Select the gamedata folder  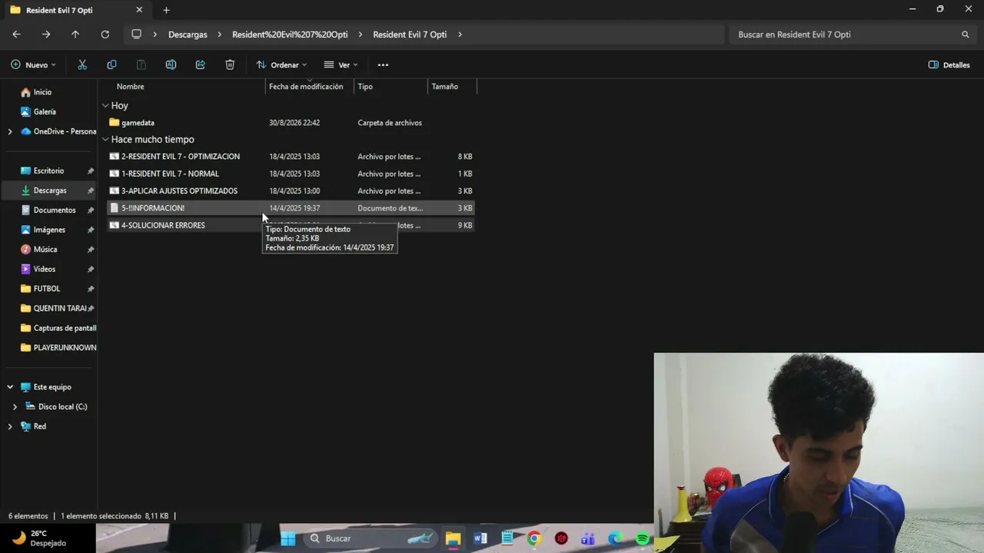[291, 123]
